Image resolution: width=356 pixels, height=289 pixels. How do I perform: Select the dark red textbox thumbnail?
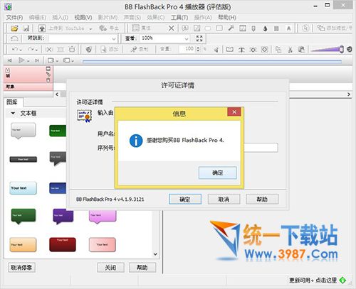[63, 244]
